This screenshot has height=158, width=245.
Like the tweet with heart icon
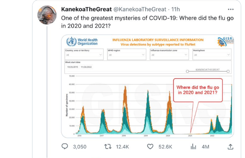pyautogui.click(x=150, y=147)
